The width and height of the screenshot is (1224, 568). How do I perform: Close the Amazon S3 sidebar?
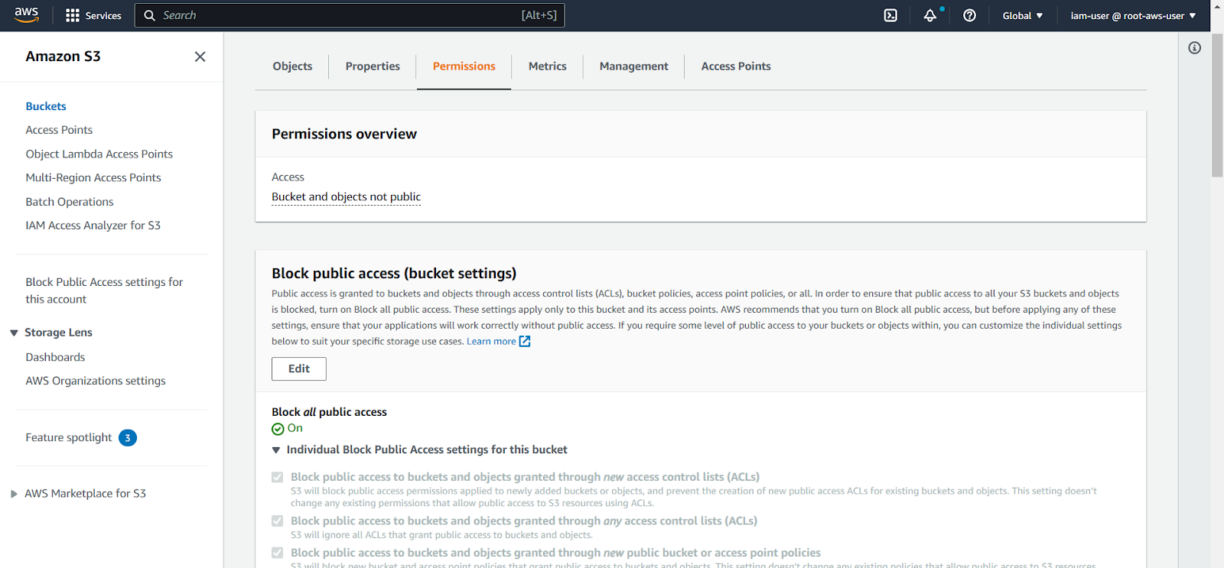click(x=200, y=57)
